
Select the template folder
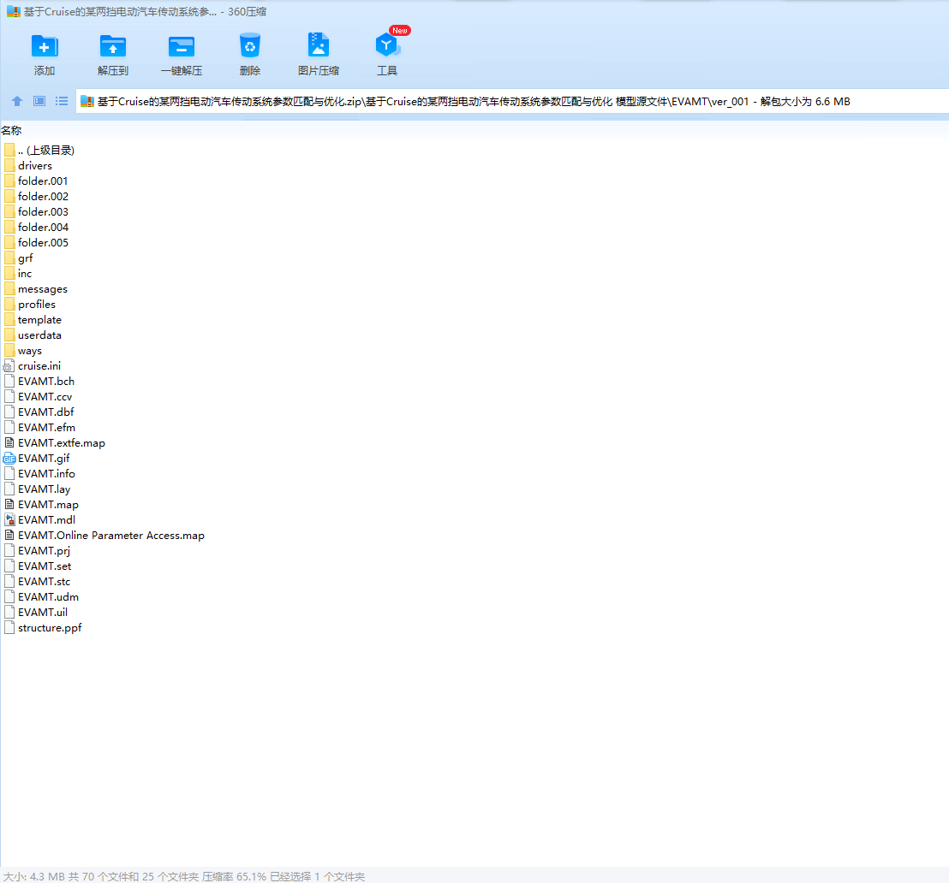(x=33, y=320)
